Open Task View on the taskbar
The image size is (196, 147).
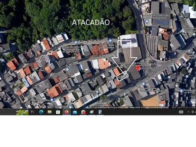point(32,112)
